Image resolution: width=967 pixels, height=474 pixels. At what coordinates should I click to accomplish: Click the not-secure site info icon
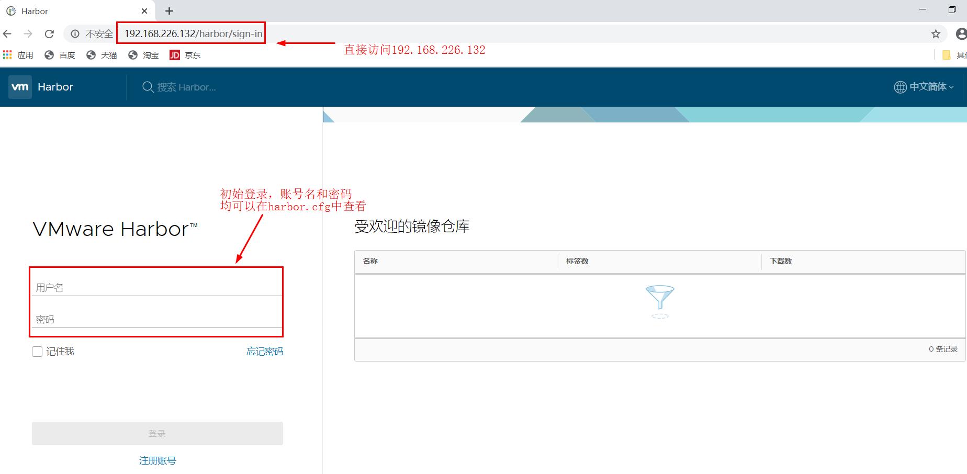tap(75, 34)
